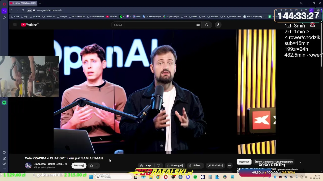Click the Podziękuj thanks button
The height and width of the screenshot is (181, 323).
tap(215, 165)
